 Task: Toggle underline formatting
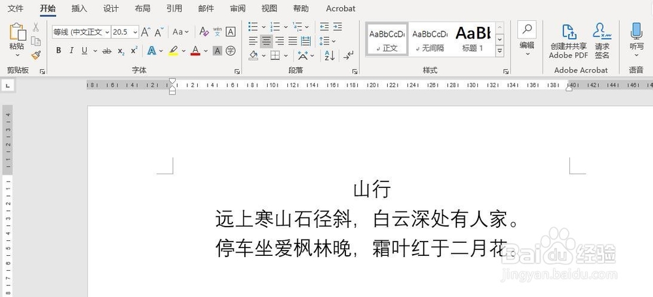click(84, 51)
